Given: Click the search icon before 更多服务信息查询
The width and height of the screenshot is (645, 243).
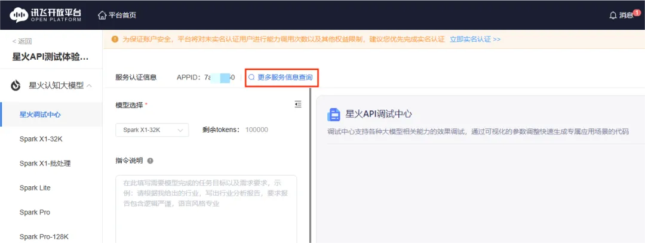Looking at the screenshot, I should [x=252, y=77].
